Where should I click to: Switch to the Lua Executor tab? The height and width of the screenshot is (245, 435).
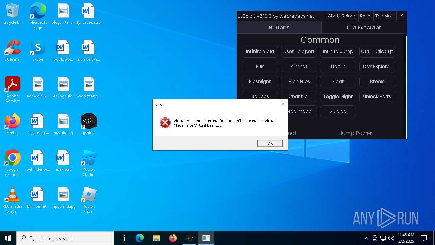coord(364,28)
